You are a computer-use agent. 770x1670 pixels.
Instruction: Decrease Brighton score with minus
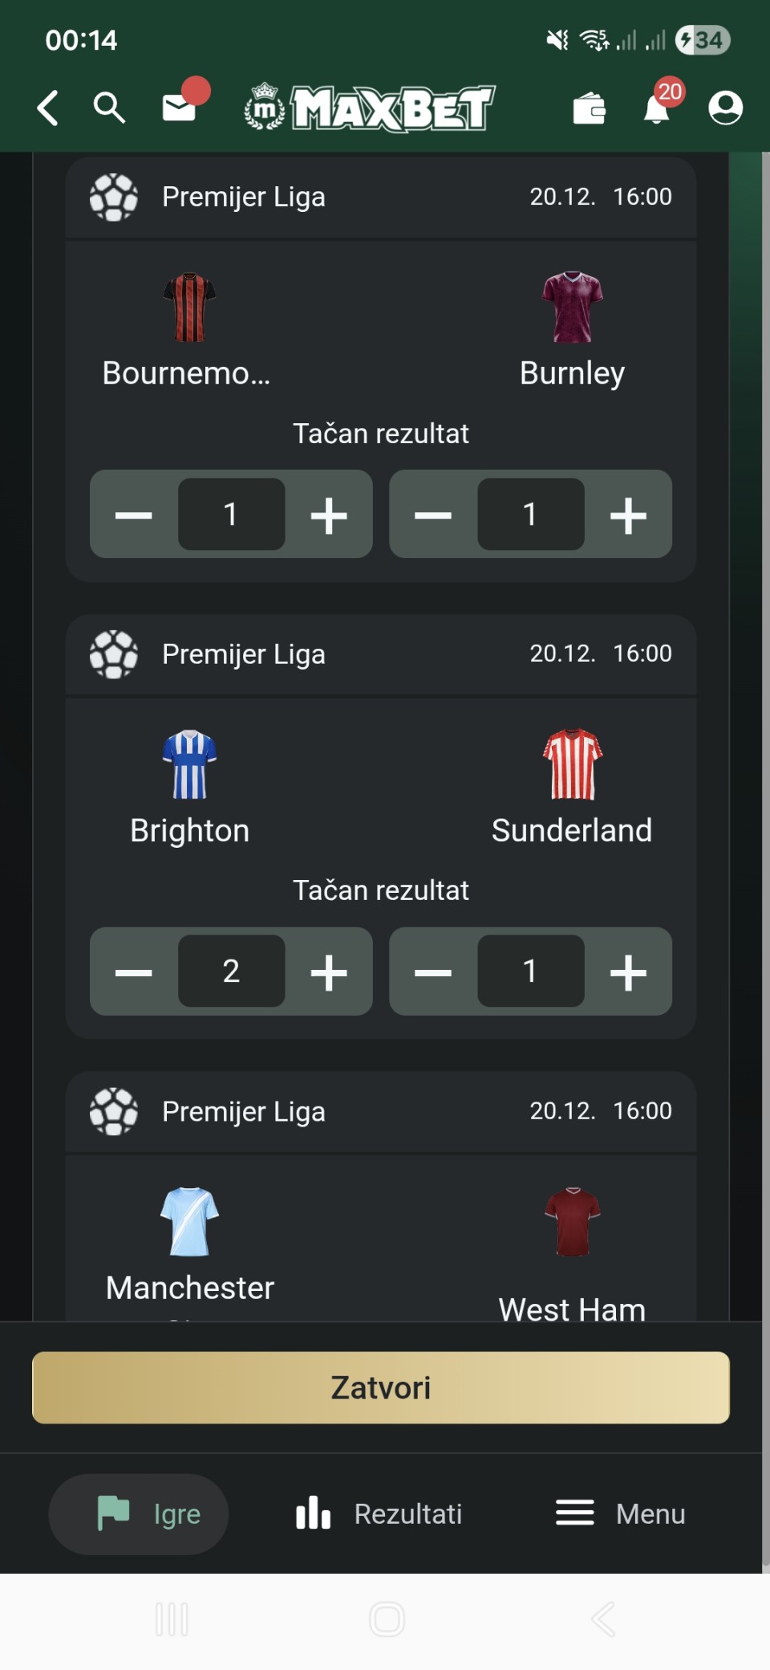[134, 972]
